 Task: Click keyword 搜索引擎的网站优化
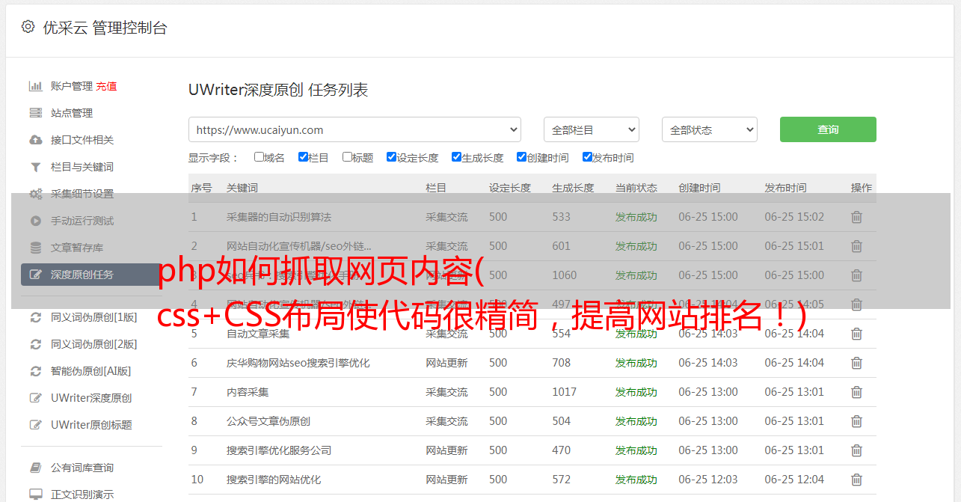274,480
